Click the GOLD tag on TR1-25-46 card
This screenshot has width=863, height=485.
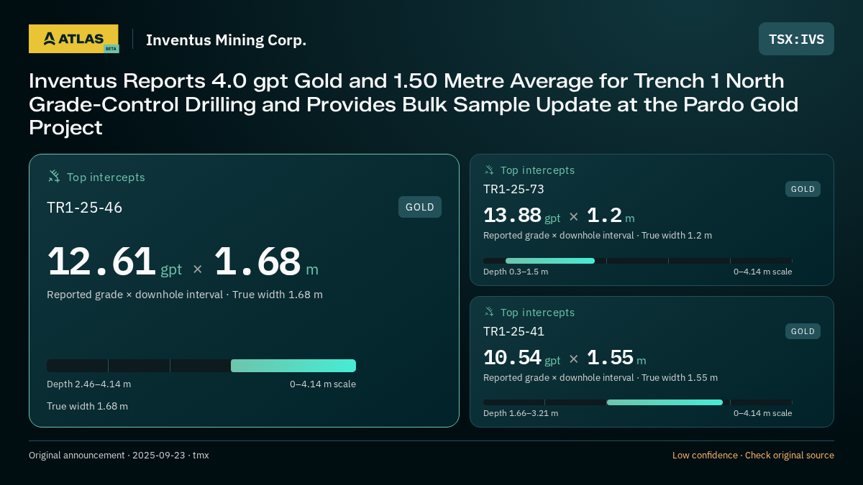point(420,207)
